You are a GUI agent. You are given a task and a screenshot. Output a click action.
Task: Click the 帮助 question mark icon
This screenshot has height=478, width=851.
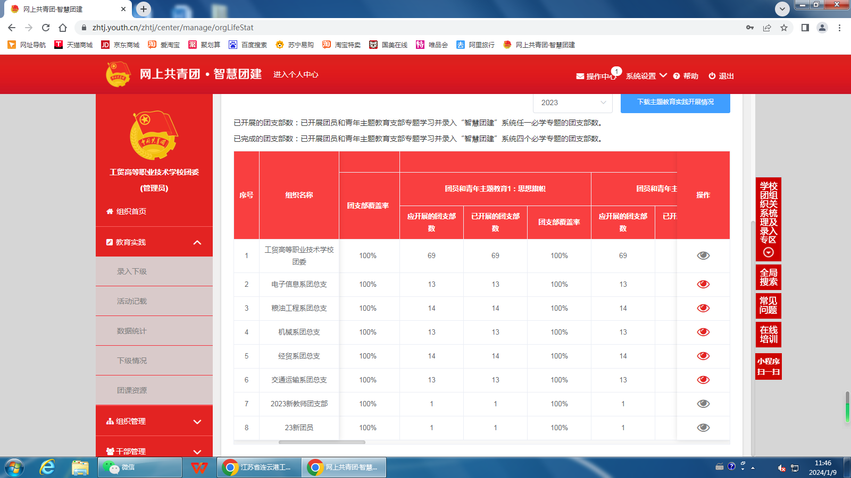677,76
